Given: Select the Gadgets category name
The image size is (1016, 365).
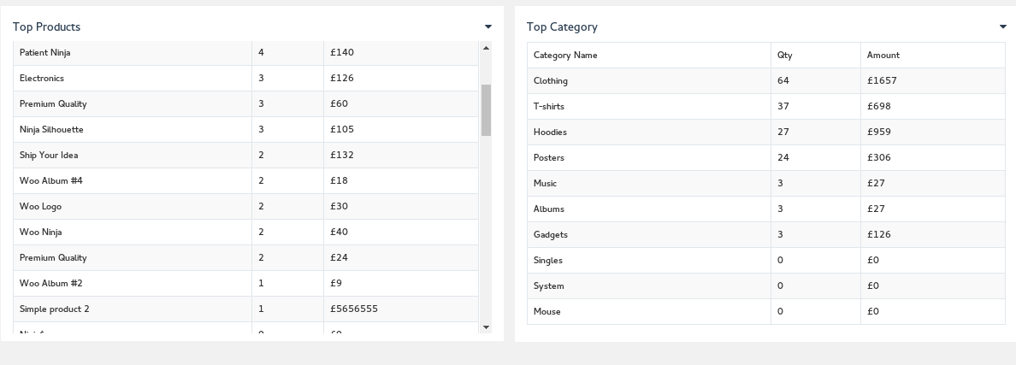Looking at the screenshot, I should 551,235.
